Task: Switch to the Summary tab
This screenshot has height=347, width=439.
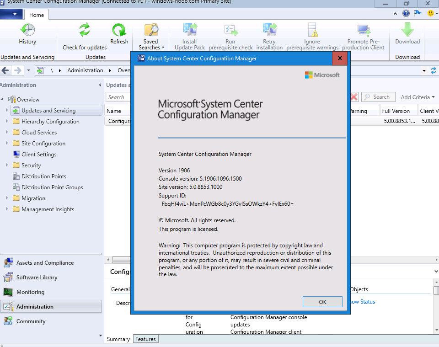Action: click(118, 339)
